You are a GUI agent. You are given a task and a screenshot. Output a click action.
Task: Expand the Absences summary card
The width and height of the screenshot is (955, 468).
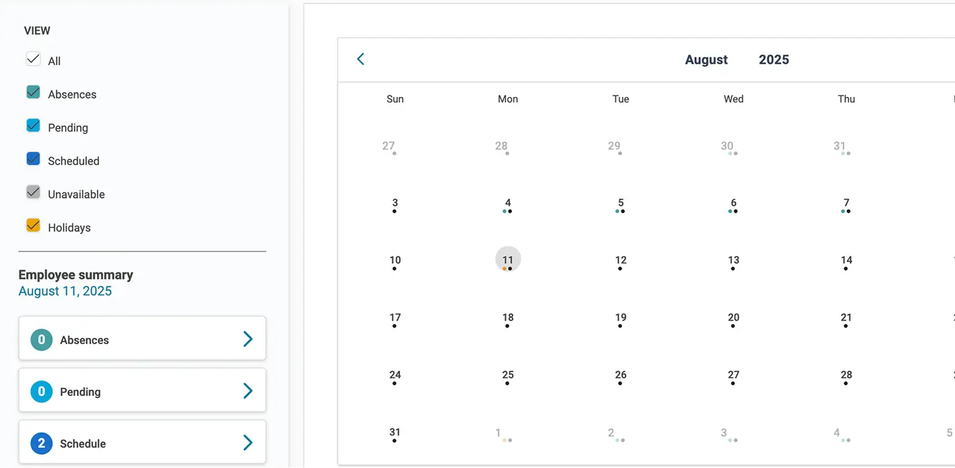coord(248,339)
